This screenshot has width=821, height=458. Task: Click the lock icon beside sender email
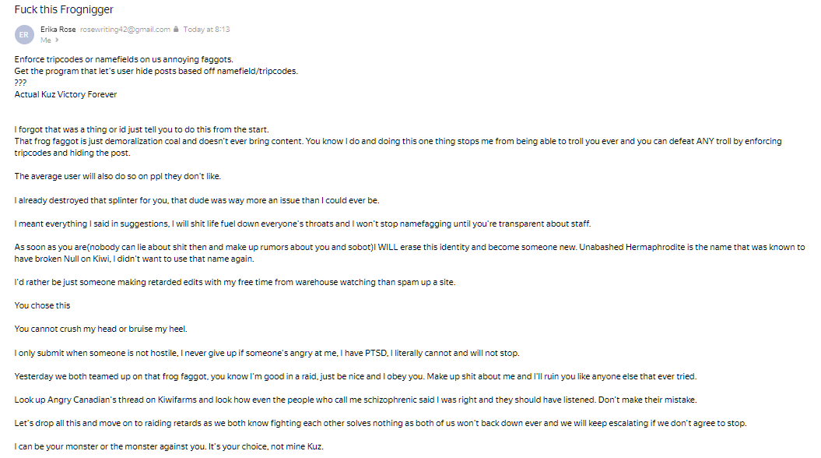coord(177,30)
